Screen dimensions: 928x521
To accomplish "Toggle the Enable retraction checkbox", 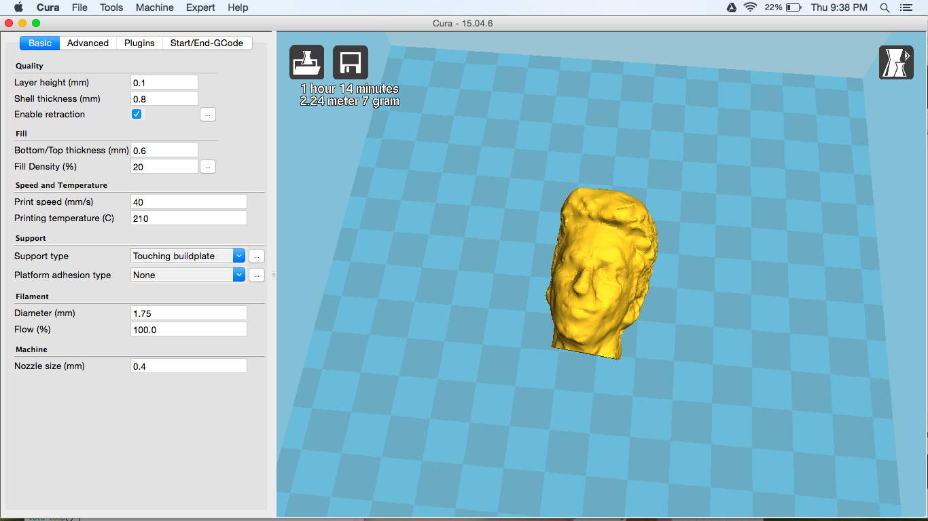I will [x=137, y=114].
